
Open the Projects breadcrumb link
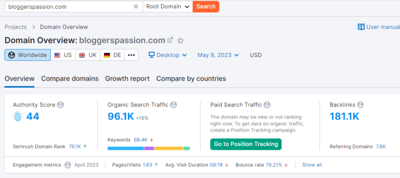(x=15, y=27)
